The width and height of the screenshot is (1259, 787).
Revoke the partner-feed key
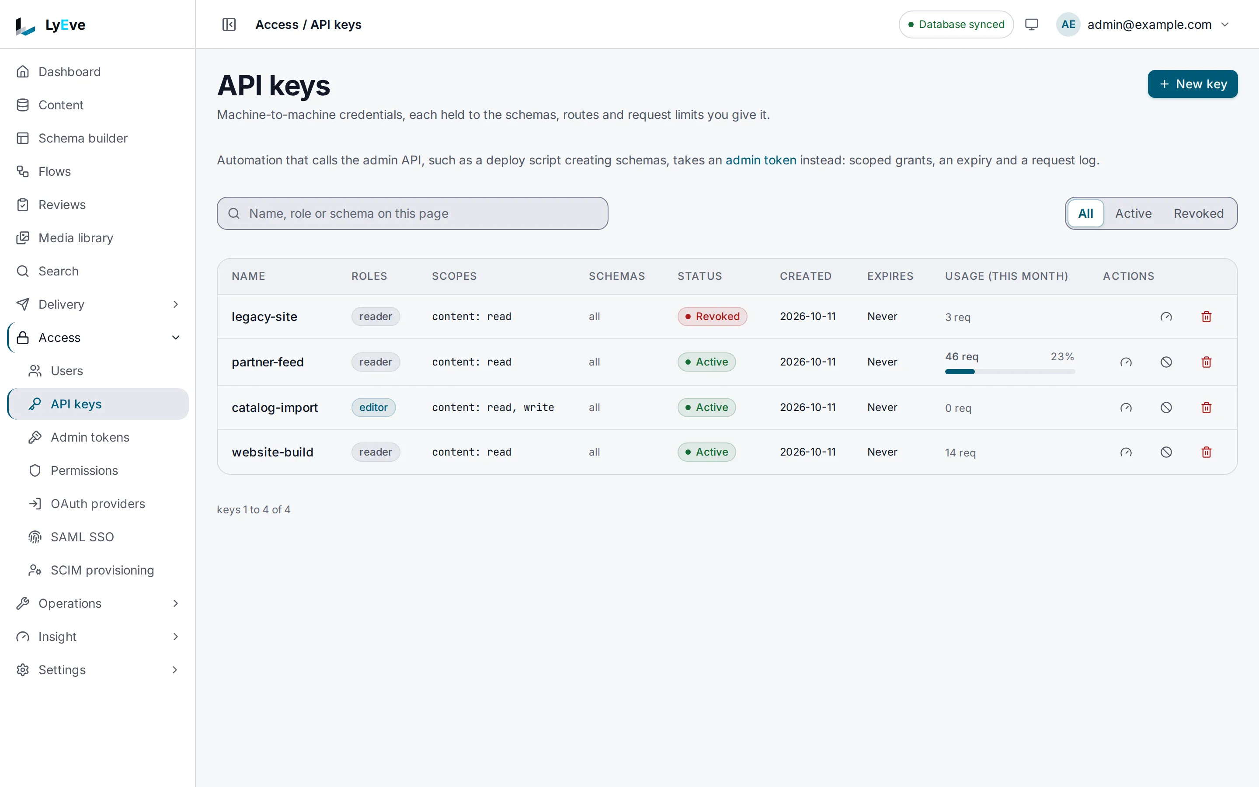pyautogui.click(x=1166, y=362)
